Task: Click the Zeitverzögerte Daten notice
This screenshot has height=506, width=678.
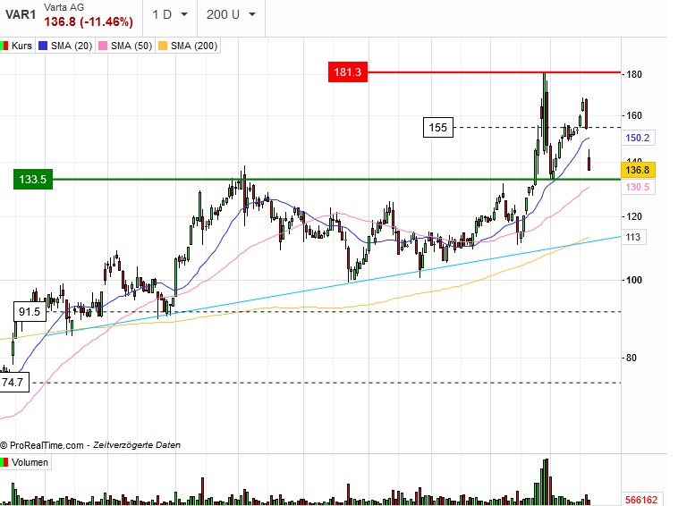Action: coord(137,445)
